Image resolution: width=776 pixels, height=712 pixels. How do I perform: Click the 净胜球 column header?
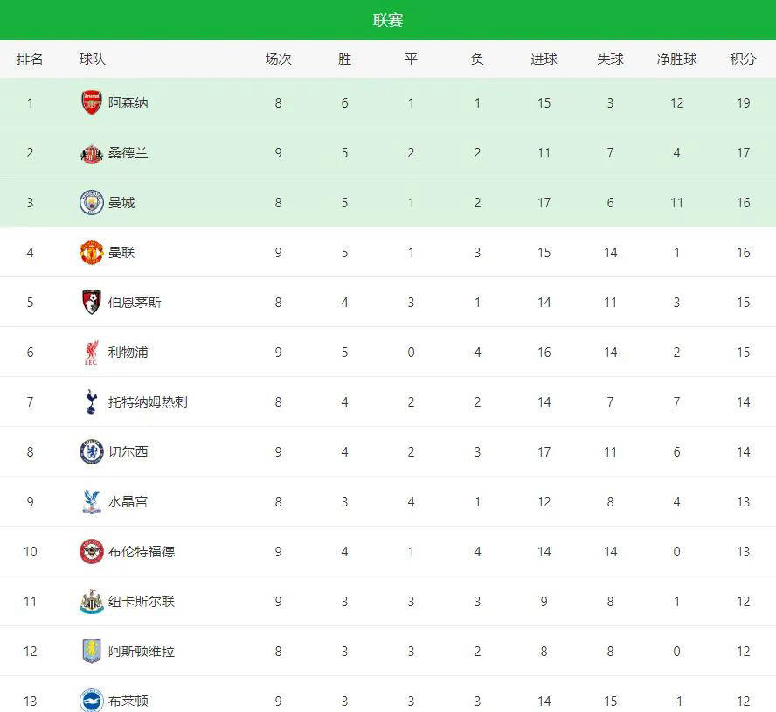(x=676, y=59)
